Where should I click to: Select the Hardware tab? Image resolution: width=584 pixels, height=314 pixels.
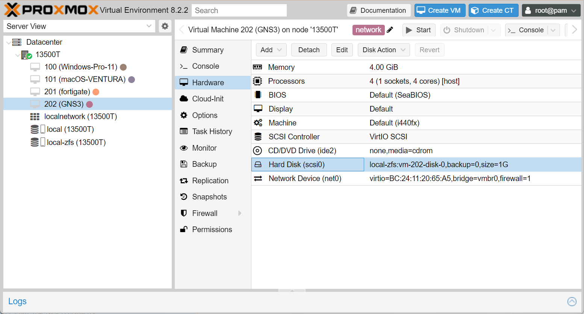tap(213, 83)
